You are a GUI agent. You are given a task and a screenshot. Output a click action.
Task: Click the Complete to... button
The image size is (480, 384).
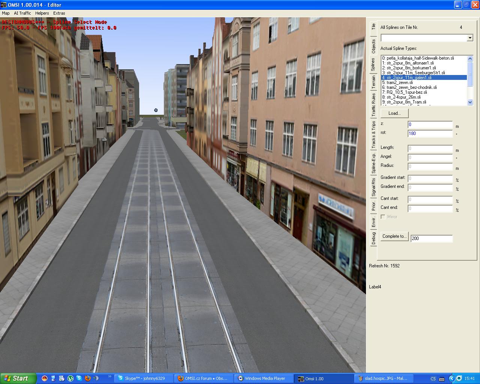point(394,236)
